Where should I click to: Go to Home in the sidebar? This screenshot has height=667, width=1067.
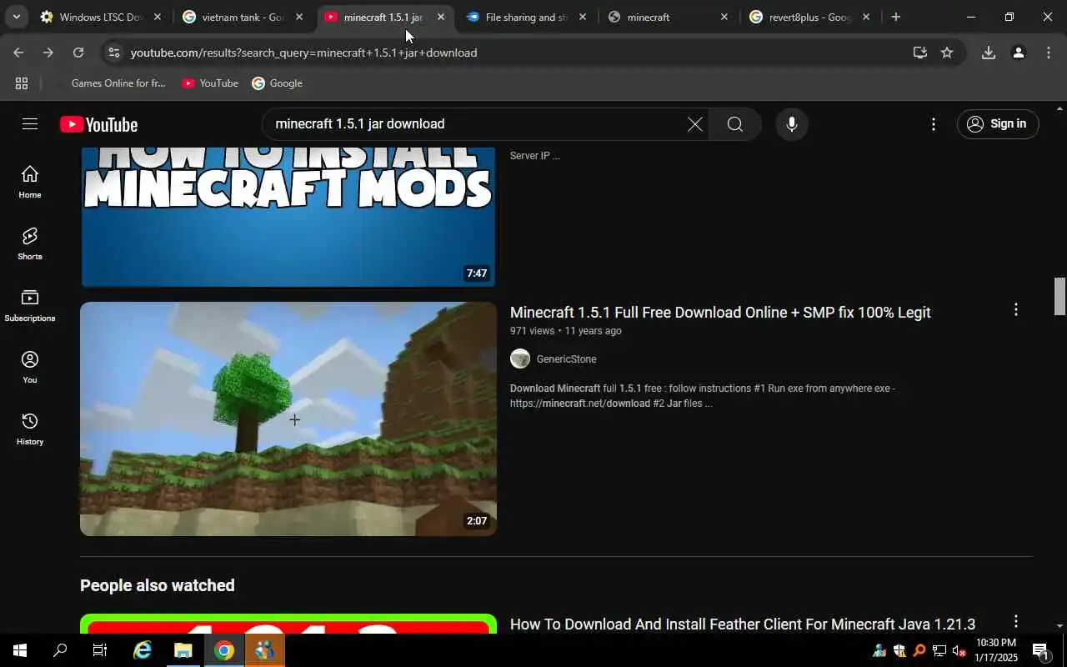click(x=30, y=182)
